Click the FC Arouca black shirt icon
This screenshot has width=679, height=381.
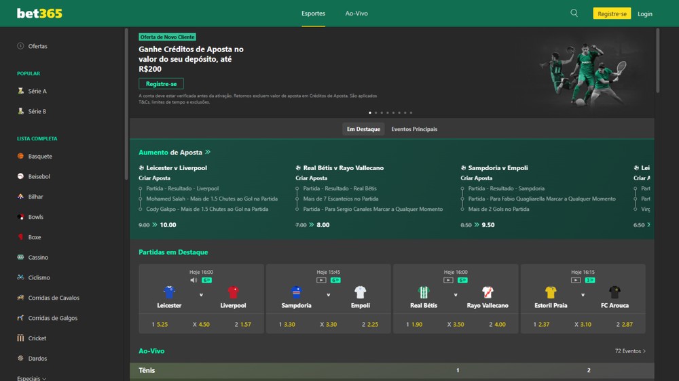(x=614, y=292)
